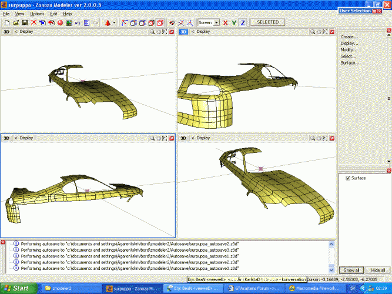Uncheck the Surface object checkbox
The width and height of the screenshot is (392, 294).
tap(348, 178)
